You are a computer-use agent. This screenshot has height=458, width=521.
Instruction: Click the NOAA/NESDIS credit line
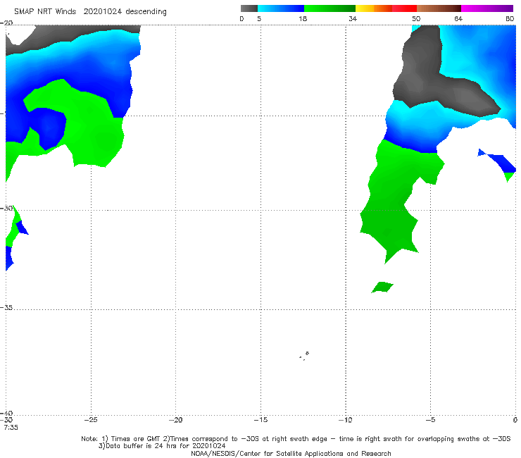pyautogui.click(x=291, y=453)
